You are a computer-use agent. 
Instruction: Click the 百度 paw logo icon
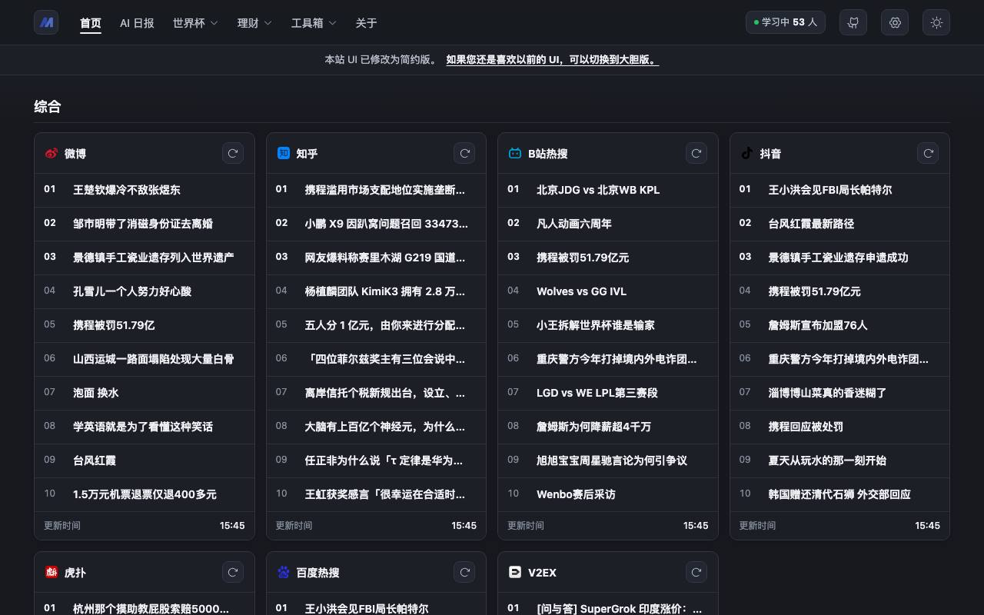[283, 572]
